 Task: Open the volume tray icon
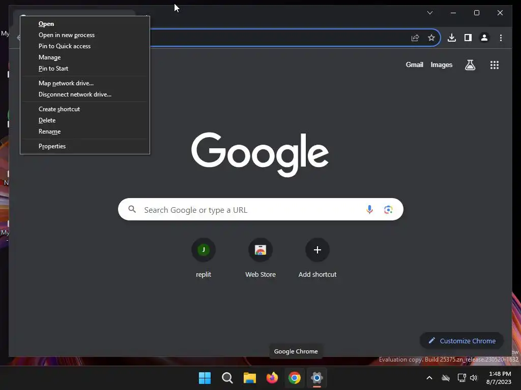click(x=474, y=378)
